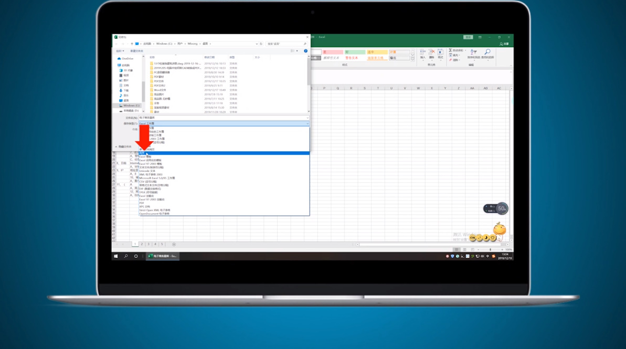Choose XPS 文档 from the type list

pyautogui.click(x=224, y=206)
